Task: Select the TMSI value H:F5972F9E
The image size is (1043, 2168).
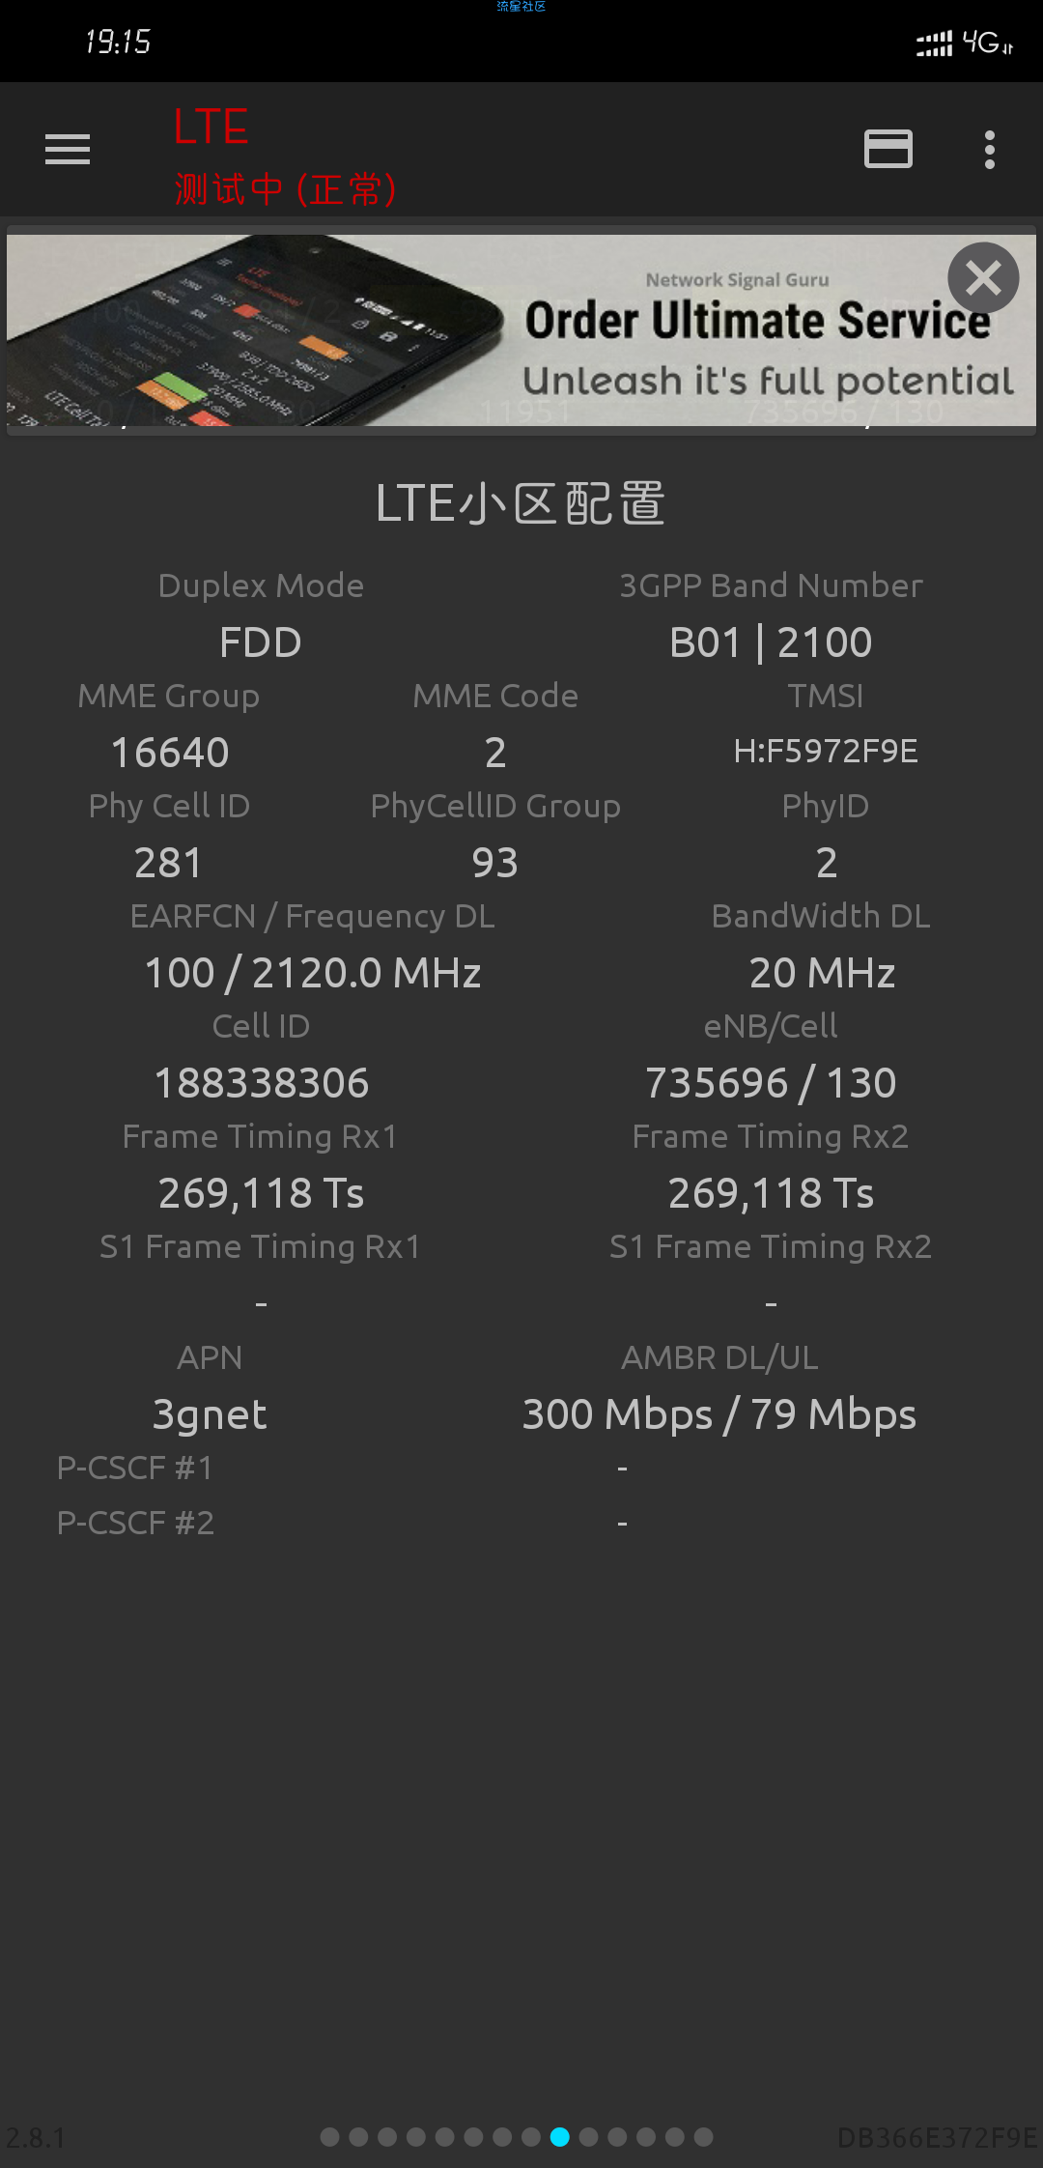Action: (826, 751)
